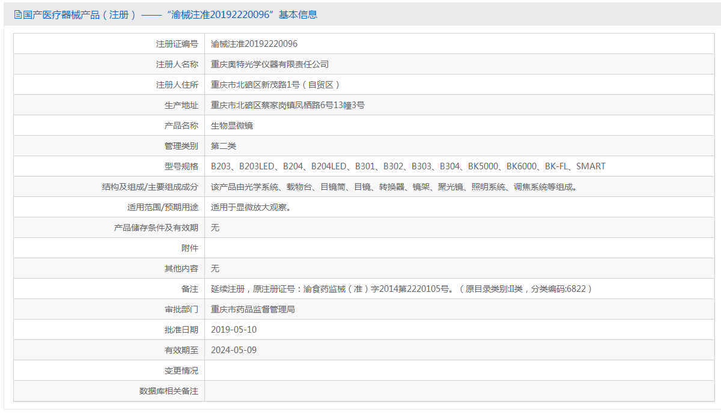Image resolution: width=721 pixels, height=415 pixels.
Task: Select the registration number value 渝械注准20192220096
Action: (x=254, y=44)
